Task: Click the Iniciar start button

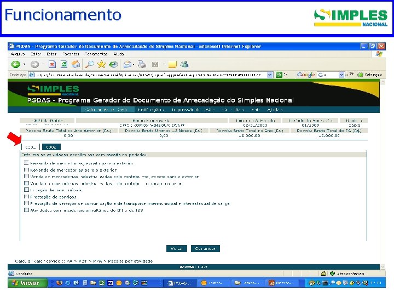Action: (x=28, y=283)
